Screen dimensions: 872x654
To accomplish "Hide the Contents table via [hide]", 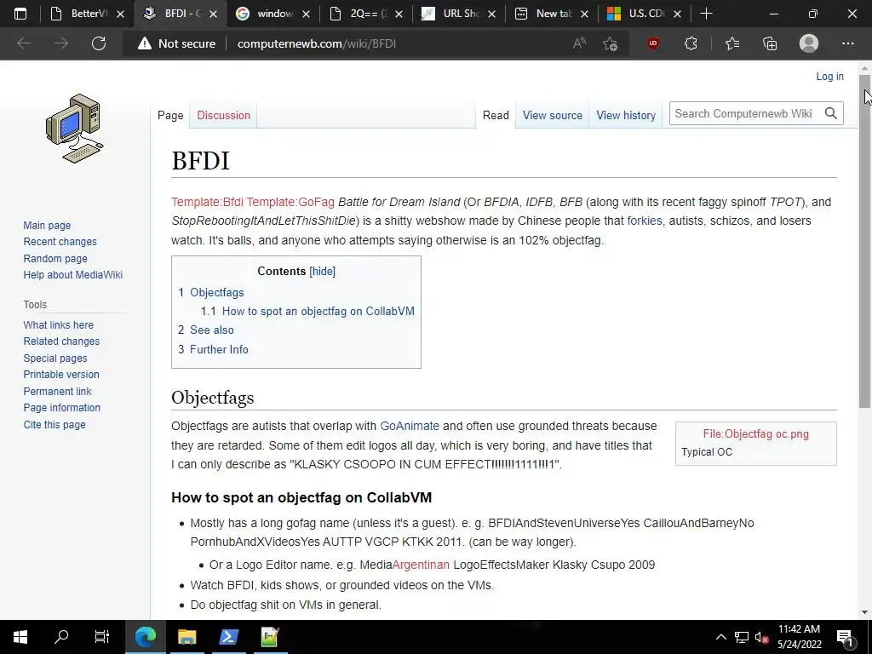I will click(323, 272).
